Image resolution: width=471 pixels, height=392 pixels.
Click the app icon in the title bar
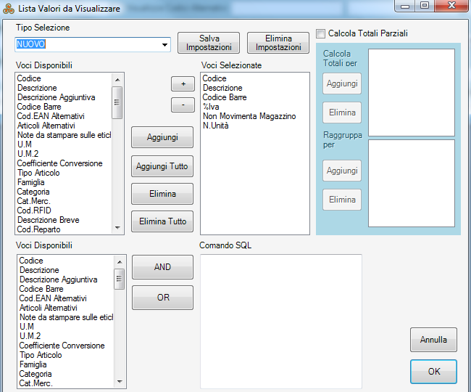[x=9, y=9]
